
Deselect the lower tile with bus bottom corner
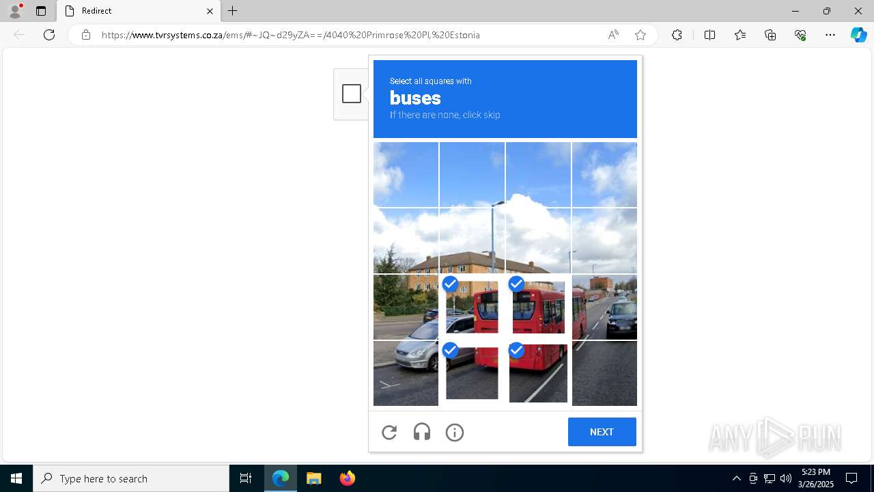pyautogui.click(x=472, y=373)
